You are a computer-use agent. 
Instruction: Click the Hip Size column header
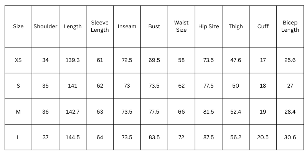(208, 26)
